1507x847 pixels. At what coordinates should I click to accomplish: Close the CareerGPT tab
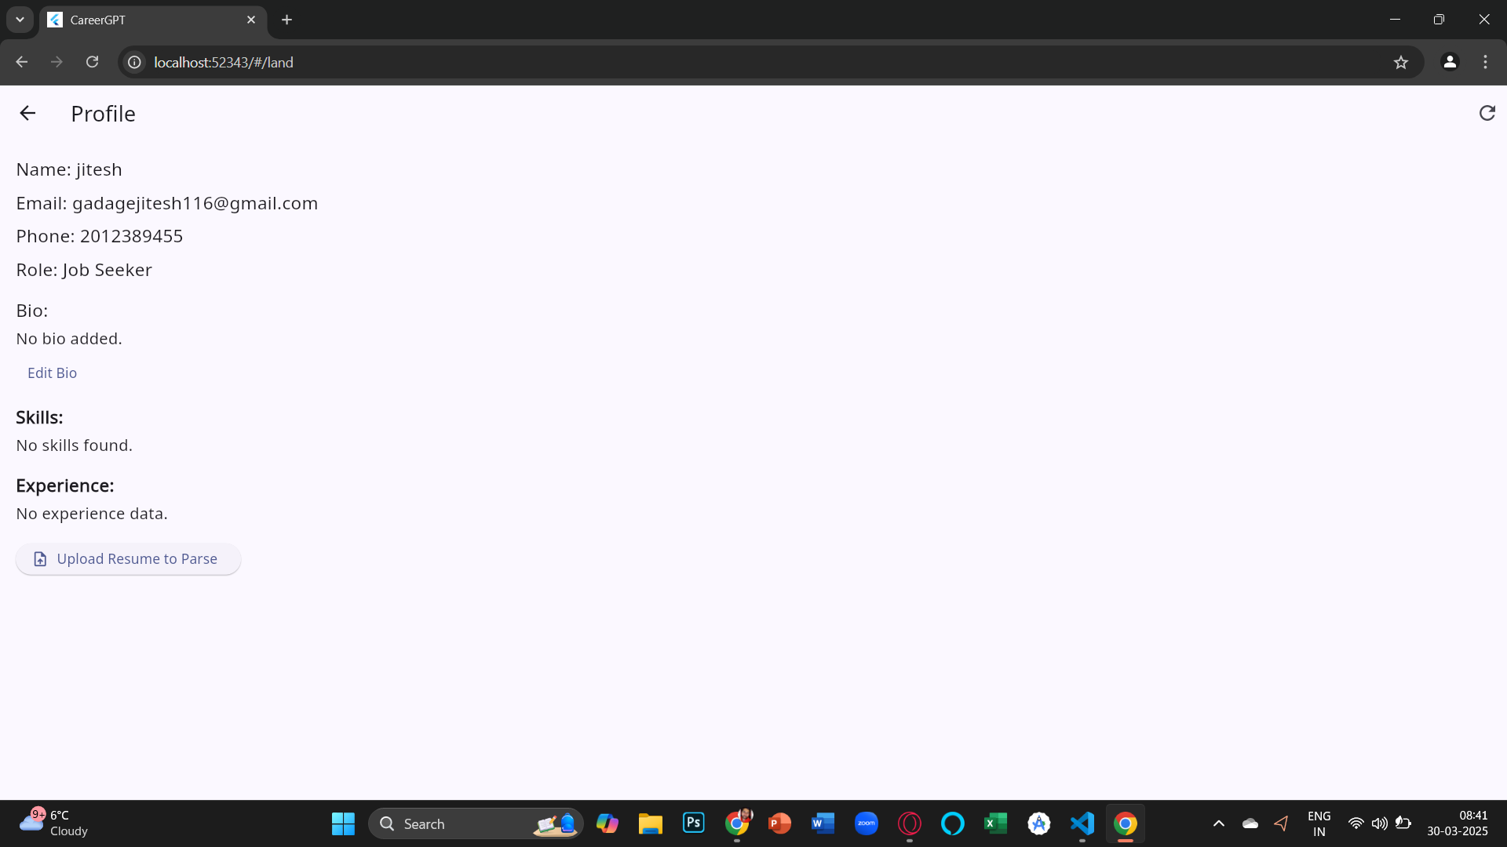[251, 20]
